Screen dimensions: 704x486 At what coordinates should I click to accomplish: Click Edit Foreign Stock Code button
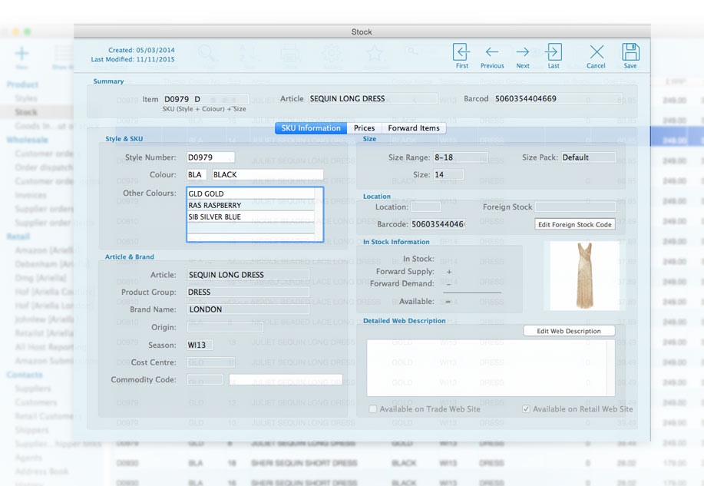(x=575, y=224)
